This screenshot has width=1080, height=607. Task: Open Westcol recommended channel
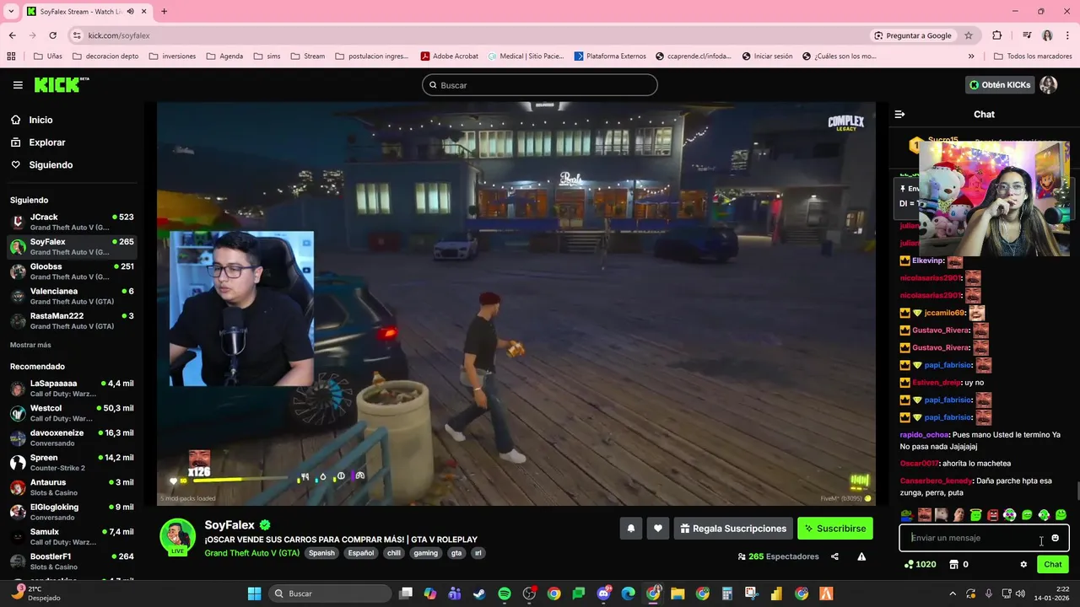72,413
